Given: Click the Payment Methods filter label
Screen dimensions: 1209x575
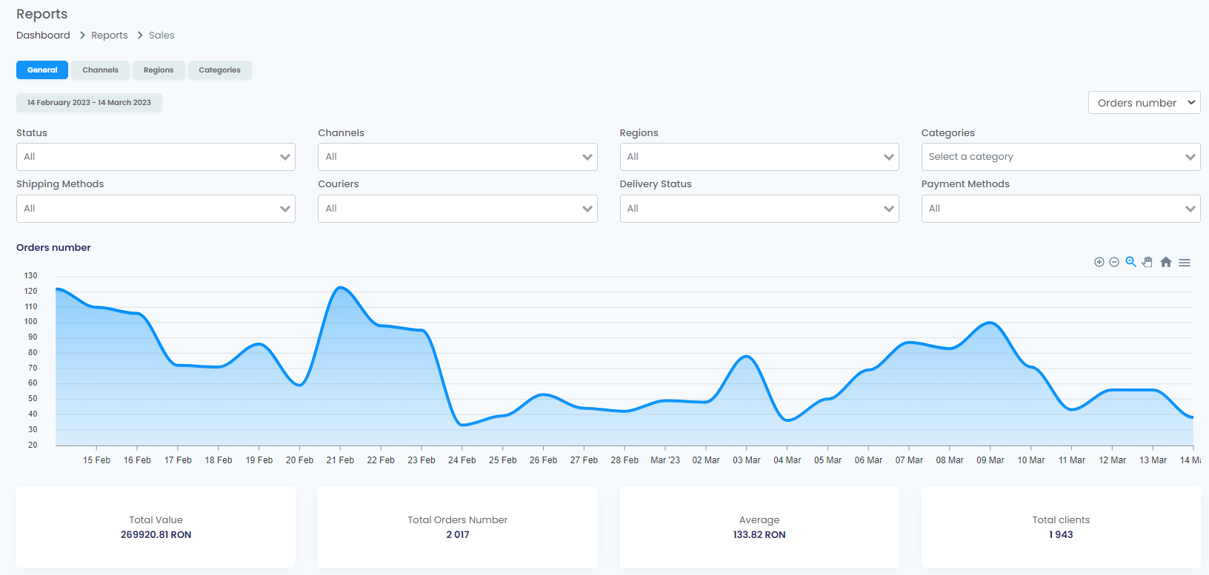Looking at the screenshot, I should click(x=965, y=184).
